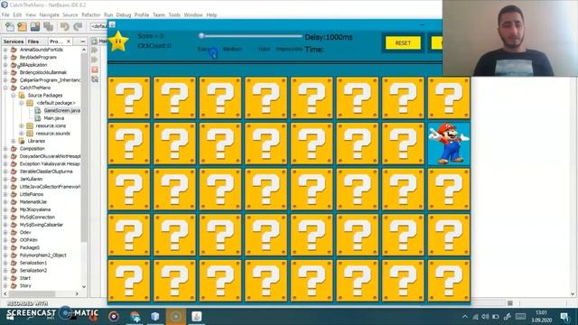Image resolution: width=578 pixels, height=325 pixels.
Task: Click the GameScreen.java file icon in tree
Action: (38, 110)
